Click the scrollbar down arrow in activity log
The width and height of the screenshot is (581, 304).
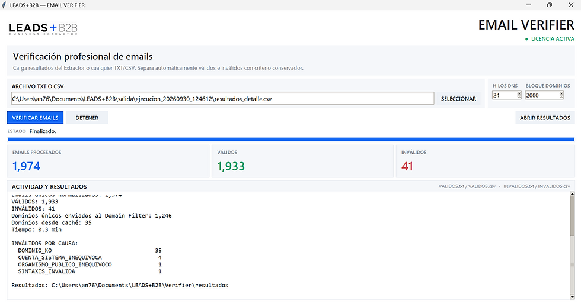[572, 296]
